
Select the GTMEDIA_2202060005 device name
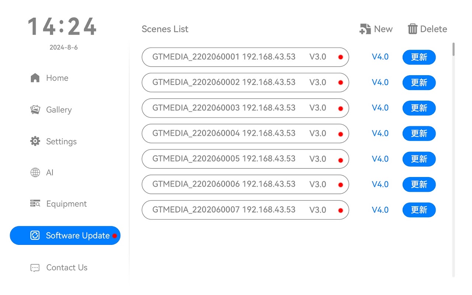[x=196, y=159]
